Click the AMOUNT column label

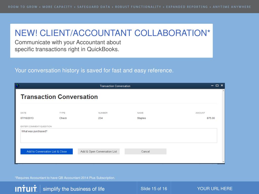[x=200, y=113]
